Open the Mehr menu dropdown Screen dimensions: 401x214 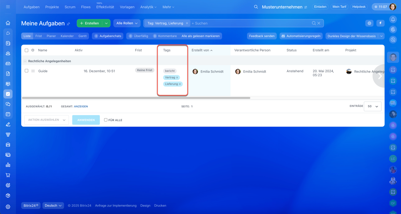(x=169, y=7)
